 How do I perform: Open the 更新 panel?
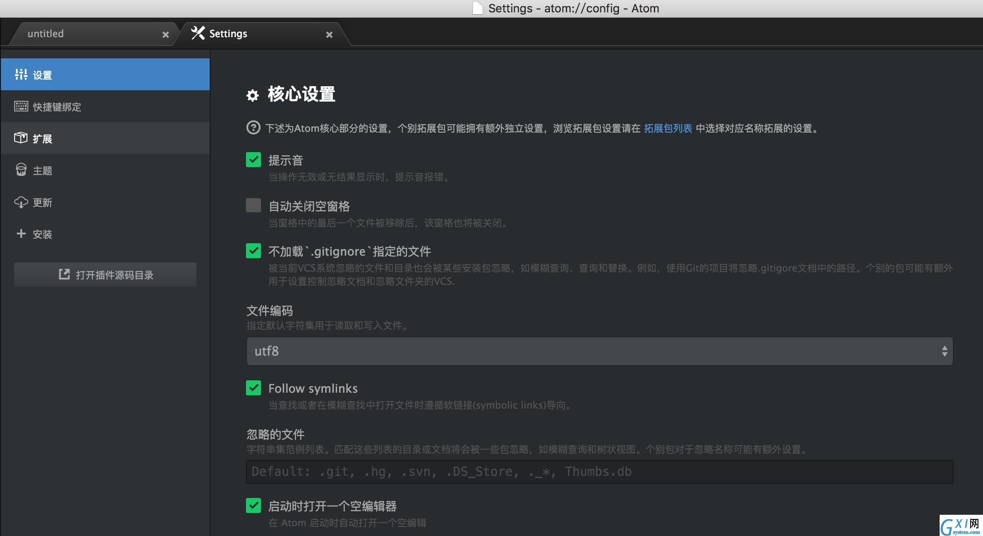[x=105, y=202]
